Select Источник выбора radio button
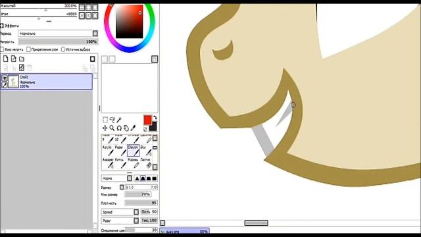Screen dimensions: 421x237 pos(63,49)
